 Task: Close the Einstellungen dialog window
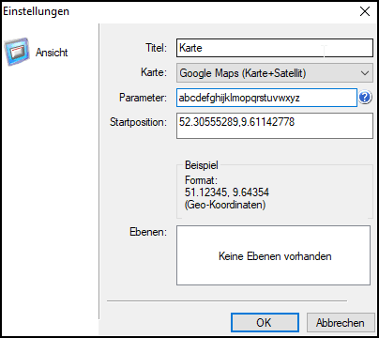click(x=365, y=11)
